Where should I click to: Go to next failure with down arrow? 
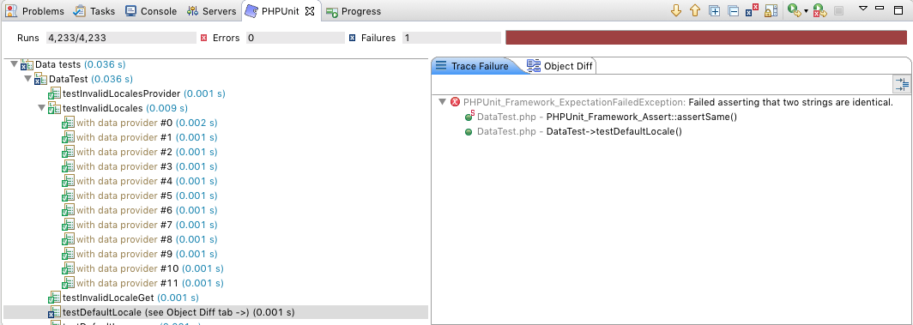pyautogui.click(x=676, y=10)
